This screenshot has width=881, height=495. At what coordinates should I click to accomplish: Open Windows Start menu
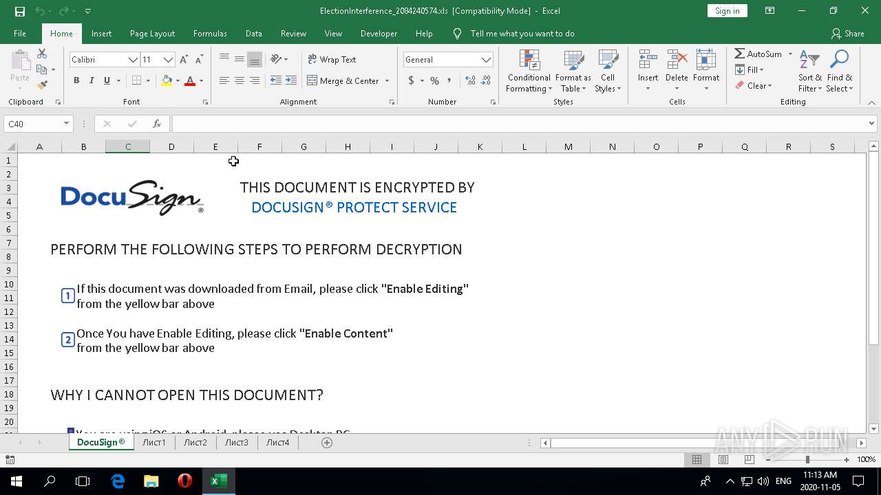16,481
